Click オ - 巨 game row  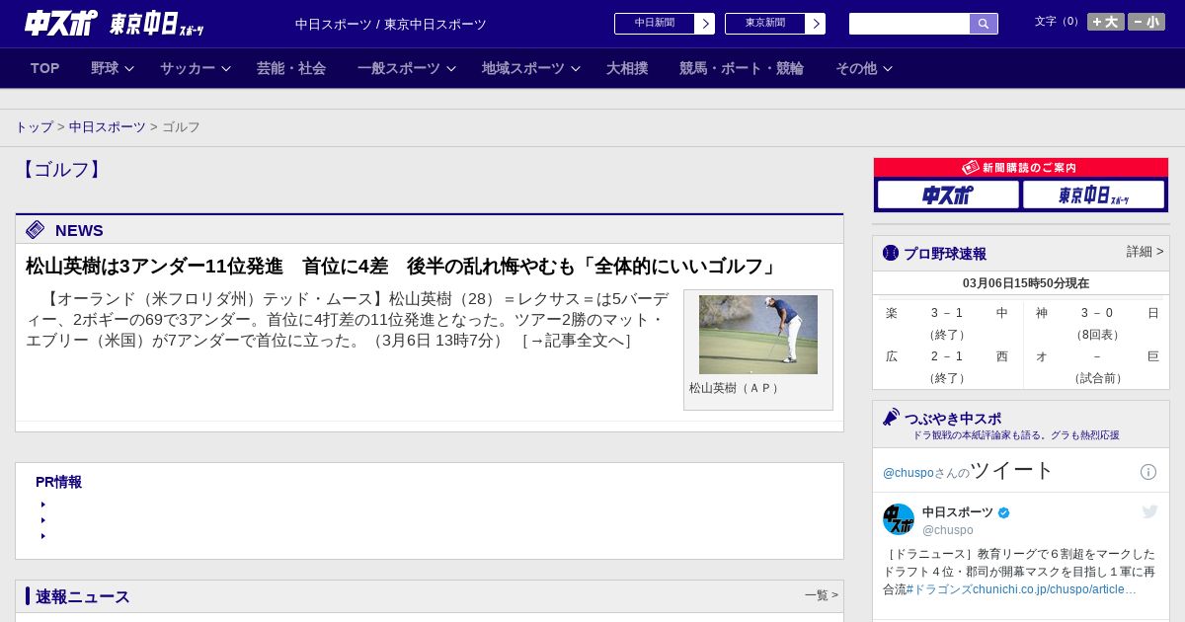click(x=1097, y=356)
